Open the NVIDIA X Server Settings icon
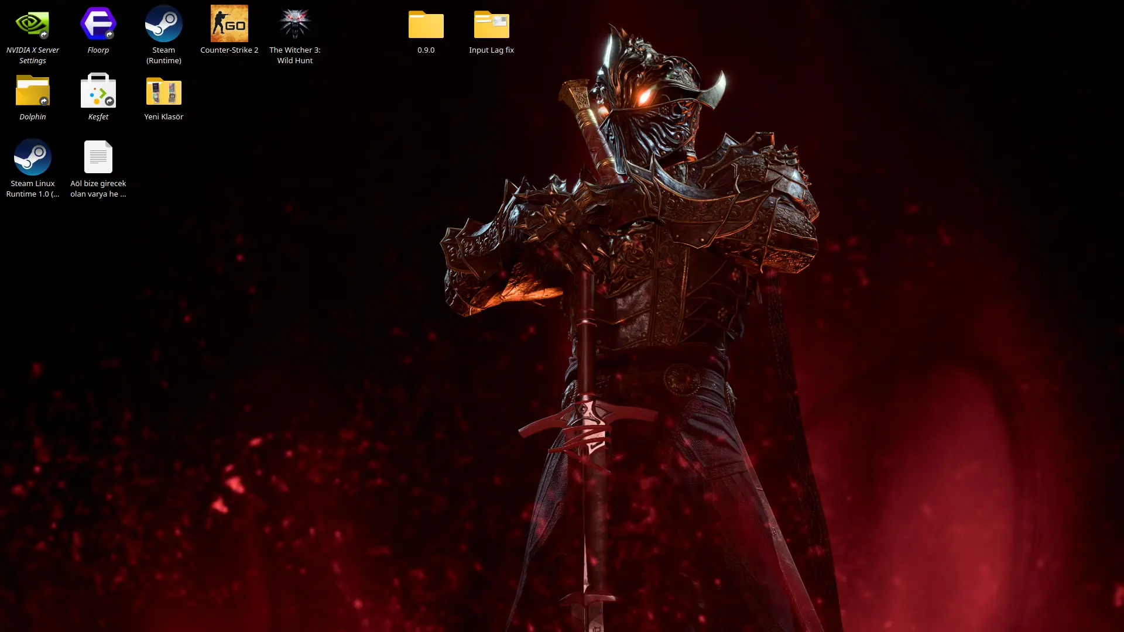 pyautogui.click(x=33, y=24)
